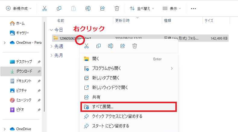Screen dimensions: 238x132
Task: Click the Delete trash icon in top toolbar
Action: click(x=117, y=8)
